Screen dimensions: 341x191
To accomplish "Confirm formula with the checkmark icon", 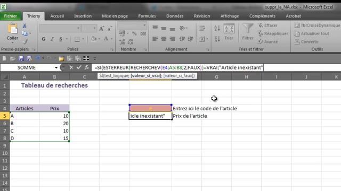I will tap(79, 67).
